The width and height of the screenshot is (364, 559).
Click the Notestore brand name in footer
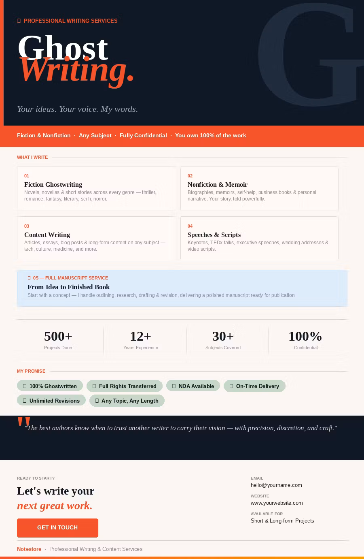29,549
